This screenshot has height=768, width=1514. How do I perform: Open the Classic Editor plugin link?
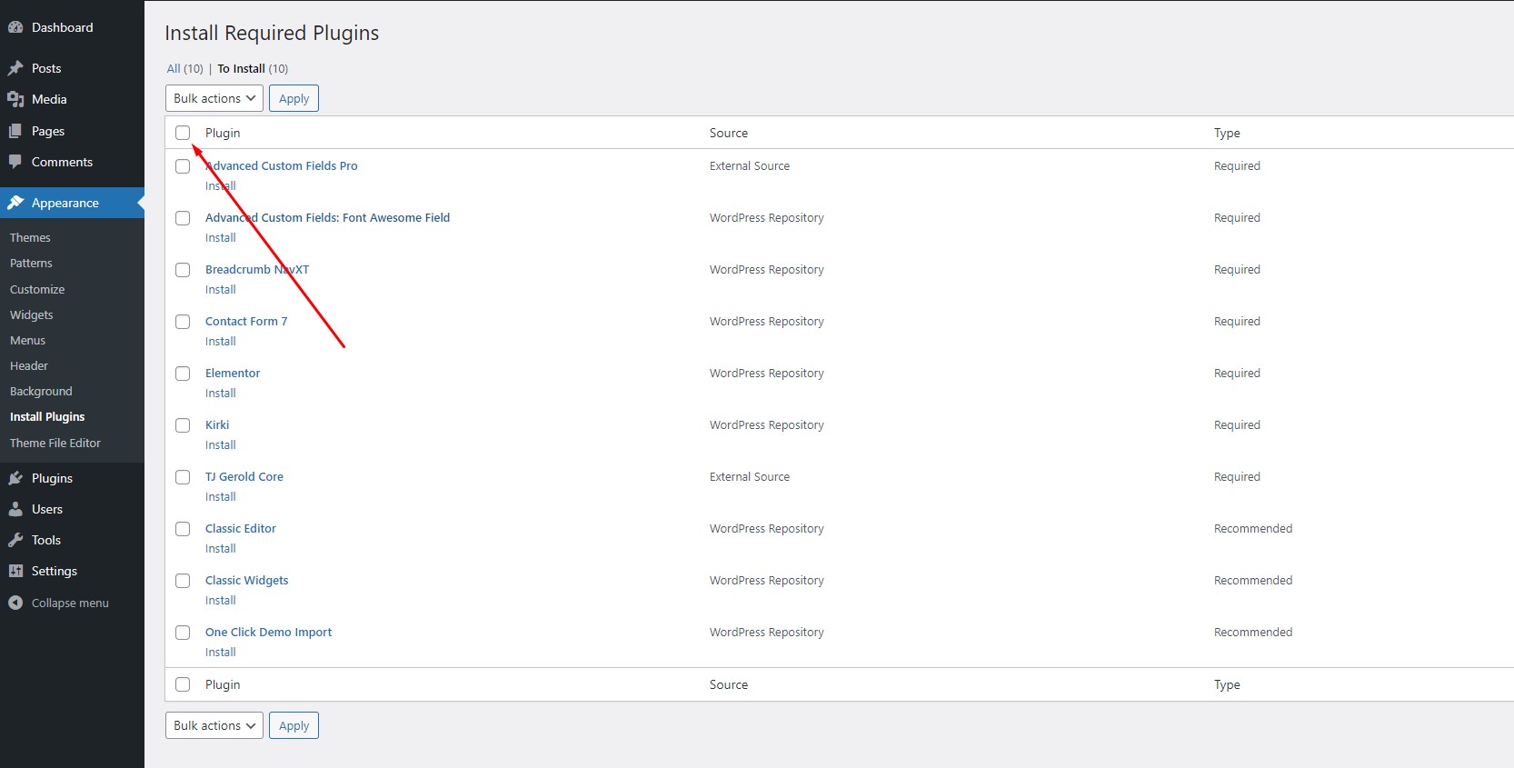coord(241,528)
